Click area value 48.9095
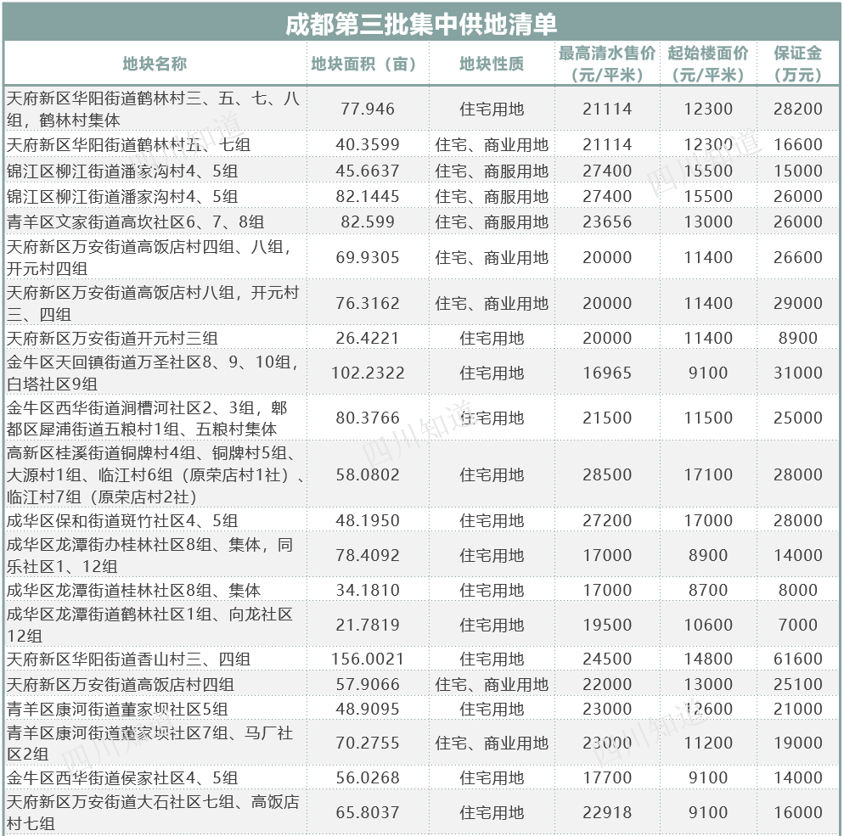This screenshot has height=836, width=844. point(368,709)
